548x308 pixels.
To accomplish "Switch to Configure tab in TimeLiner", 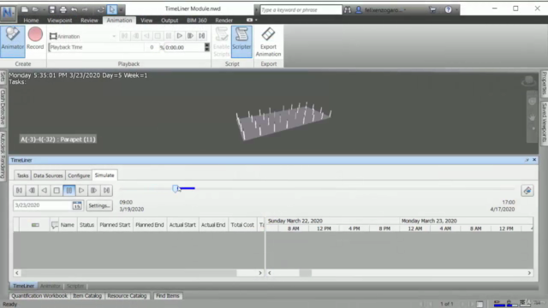I will pos(79,175).
